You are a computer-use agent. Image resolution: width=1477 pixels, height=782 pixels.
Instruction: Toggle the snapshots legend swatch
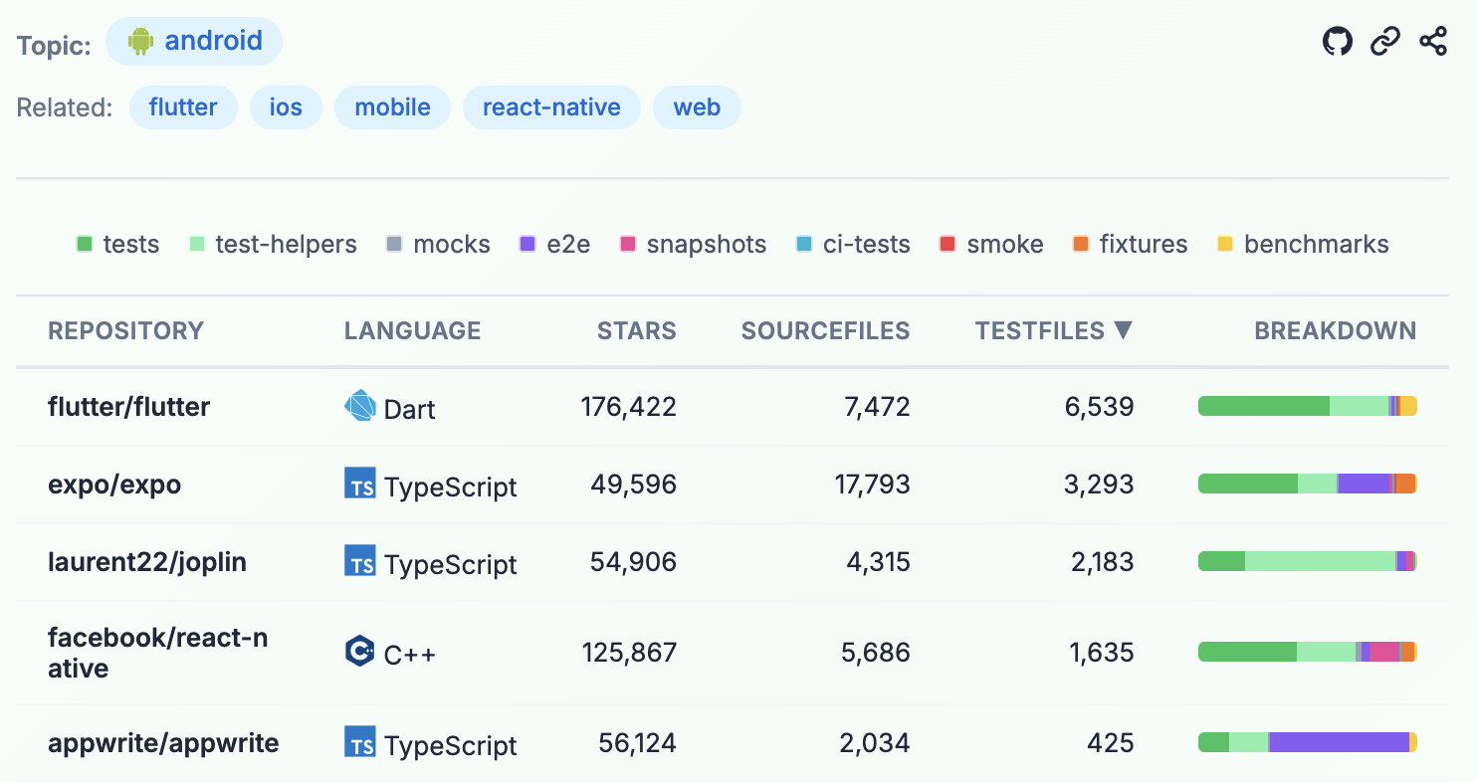click(628, 245)
